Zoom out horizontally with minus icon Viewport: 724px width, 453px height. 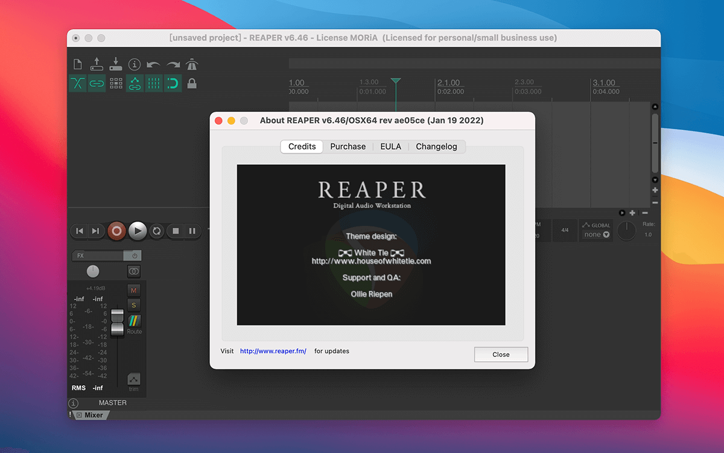pyautogui.click(x=645, y=213)
